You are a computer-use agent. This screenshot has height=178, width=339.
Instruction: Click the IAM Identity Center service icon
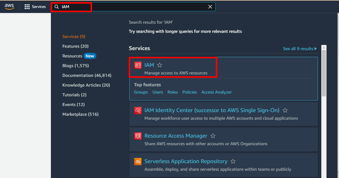click(138, 111)
